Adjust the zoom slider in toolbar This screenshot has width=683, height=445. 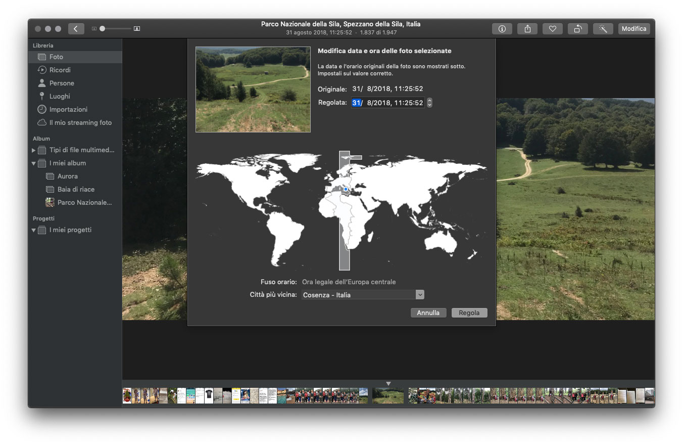click(x=103, y=29)
